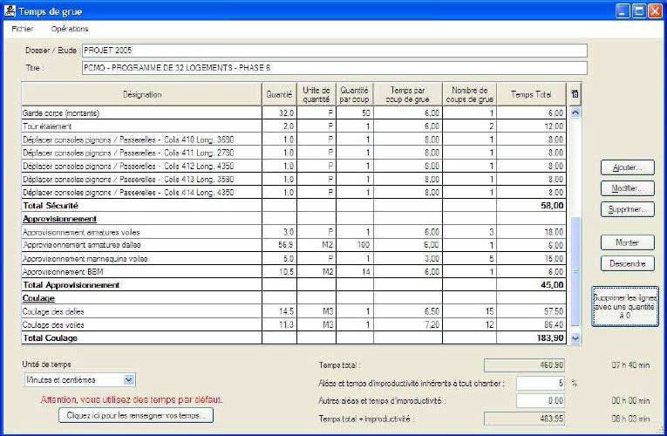Click the Temps Total column header
This screenshot has width=667, height=436.
[531, 94]
